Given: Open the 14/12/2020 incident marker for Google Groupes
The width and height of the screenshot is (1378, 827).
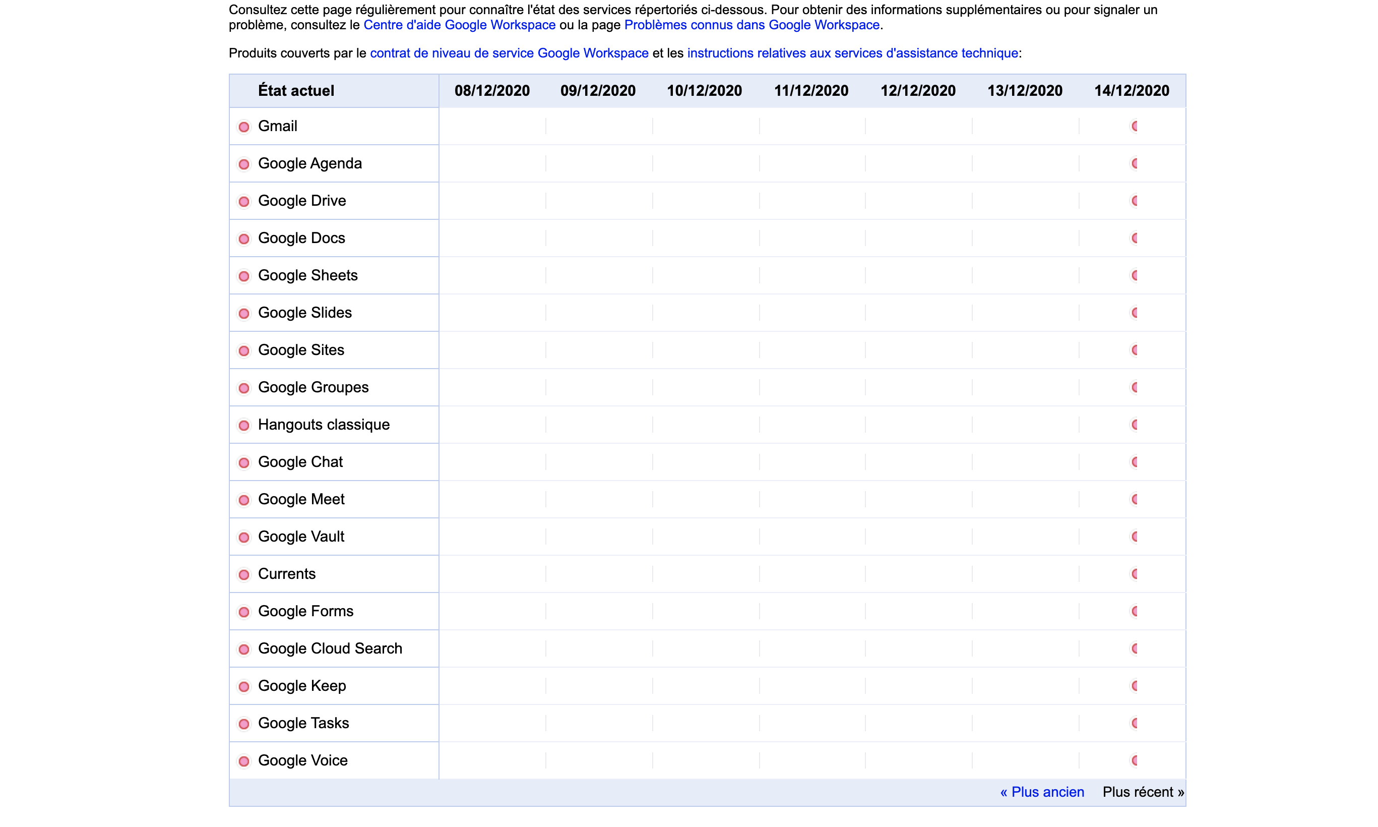Looking at the screenshot, I should (1134, 388).
